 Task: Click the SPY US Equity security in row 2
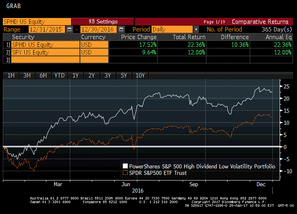click(x=45, y=52)
